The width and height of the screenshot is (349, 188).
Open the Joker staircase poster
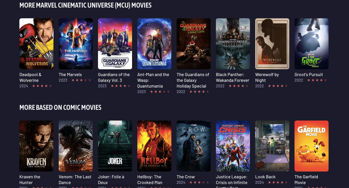point(115,146)
